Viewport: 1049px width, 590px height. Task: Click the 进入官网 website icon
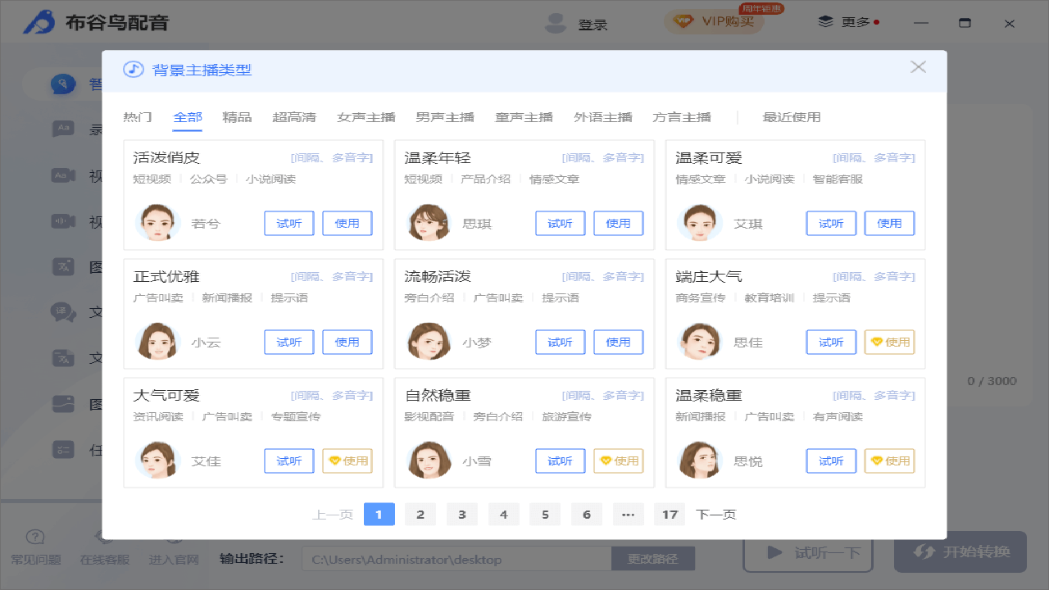pos(173,537)
